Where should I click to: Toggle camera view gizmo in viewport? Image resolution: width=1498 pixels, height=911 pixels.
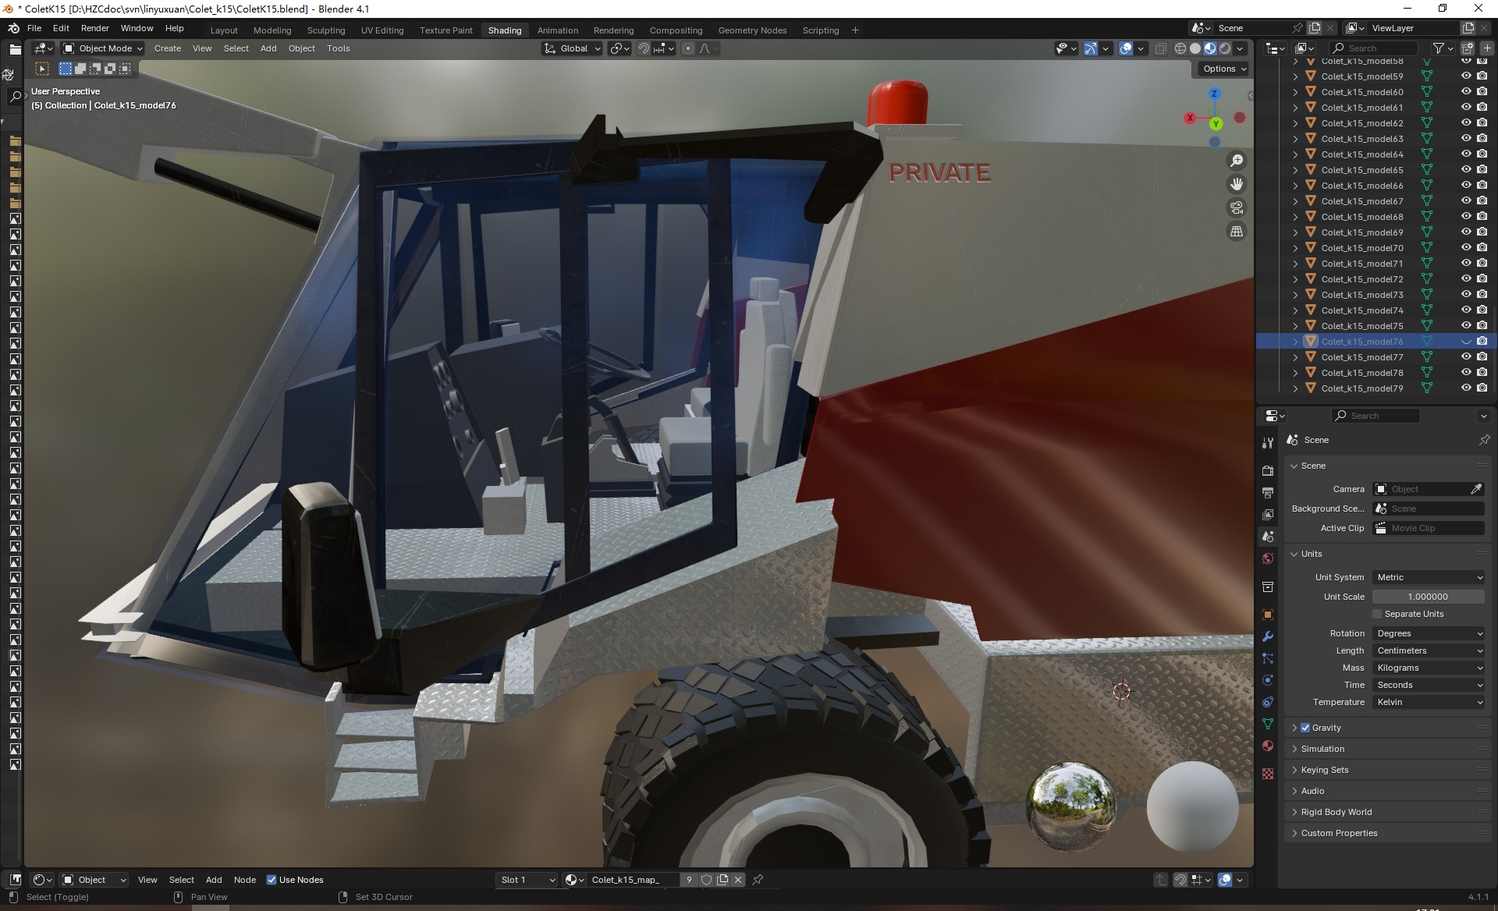pos(1237,207)
